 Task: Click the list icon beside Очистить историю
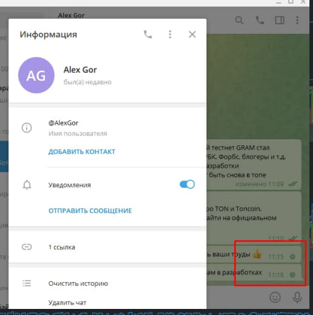coord(27,283)
